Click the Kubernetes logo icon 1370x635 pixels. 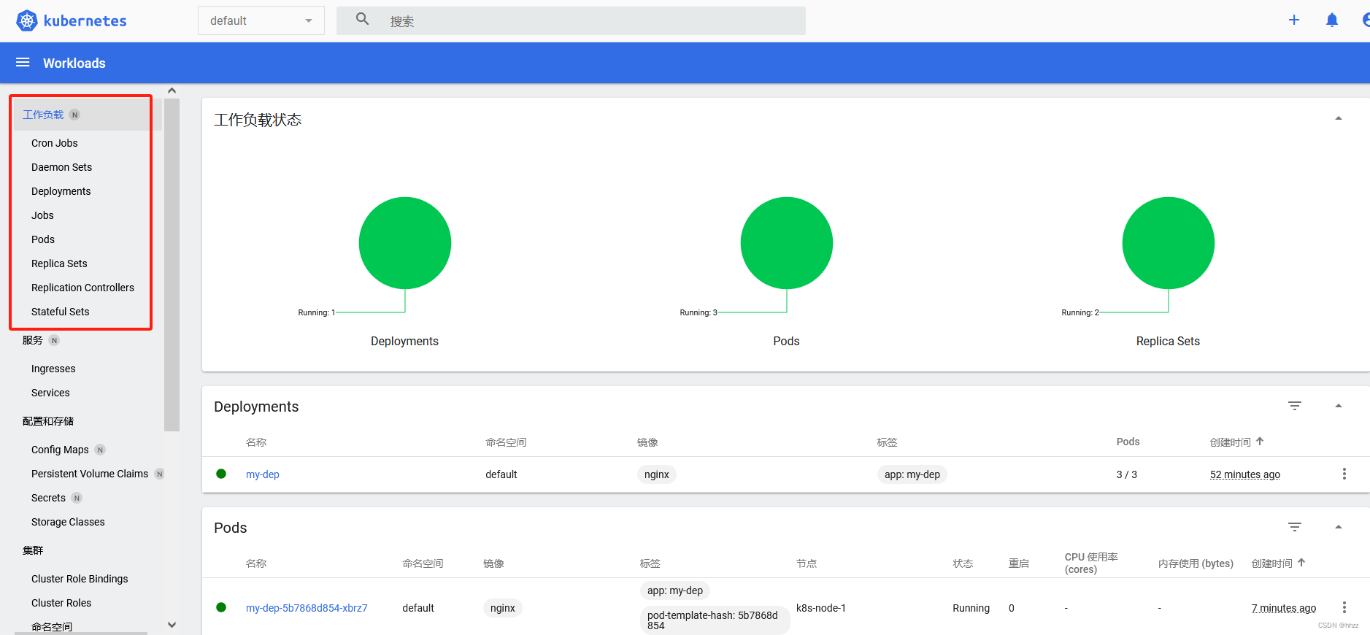[27, 20]
